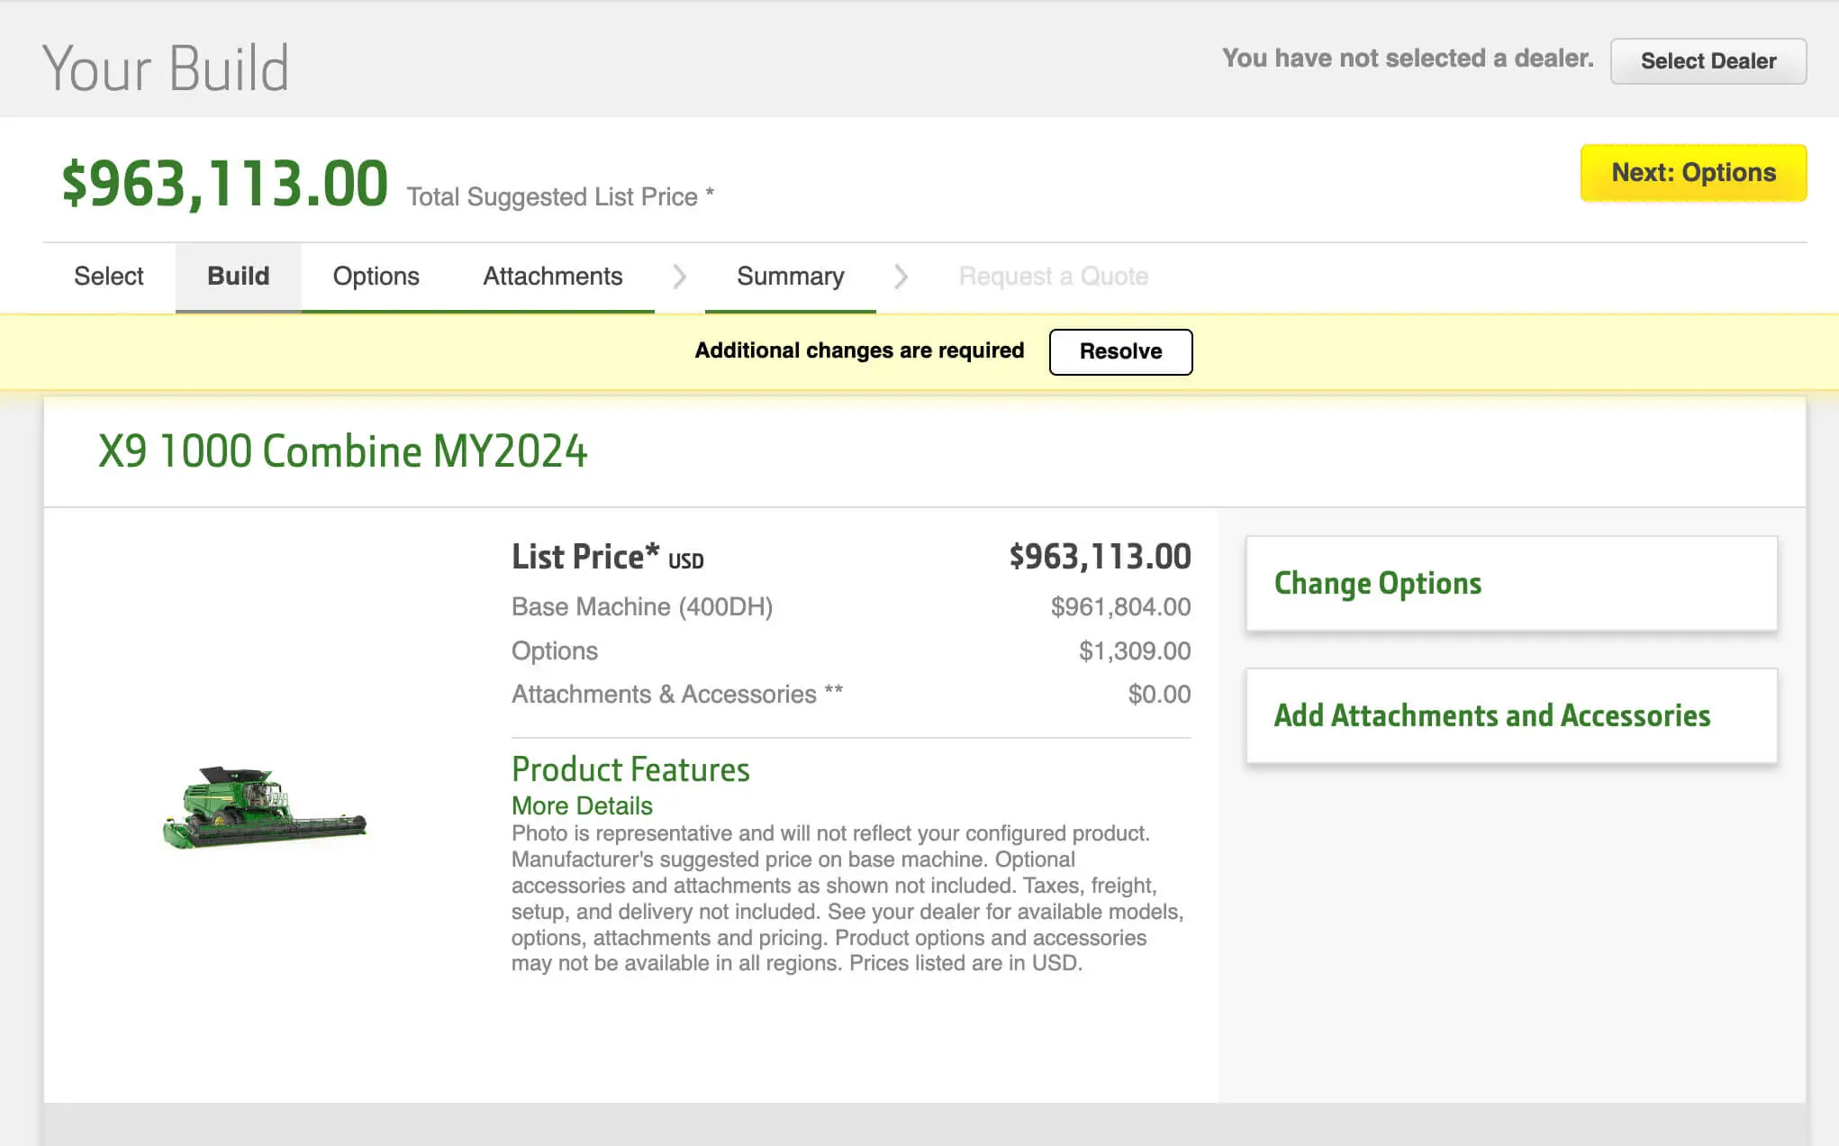Image resolution: width=1839 pixels, height=1146 pixels.
Task: Click Add Attachments and Accessories
Action: (x=1510, y=715)
